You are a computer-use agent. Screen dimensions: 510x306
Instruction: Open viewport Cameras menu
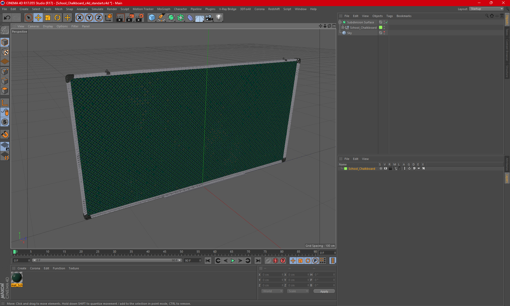tap(33, 26)
